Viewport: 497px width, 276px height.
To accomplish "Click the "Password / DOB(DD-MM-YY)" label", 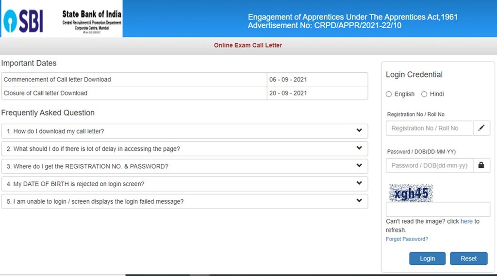I will point(421,152).
